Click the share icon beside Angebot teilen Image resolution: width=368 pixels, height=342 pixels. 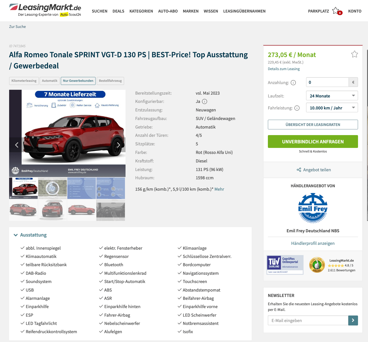[299, 170]
